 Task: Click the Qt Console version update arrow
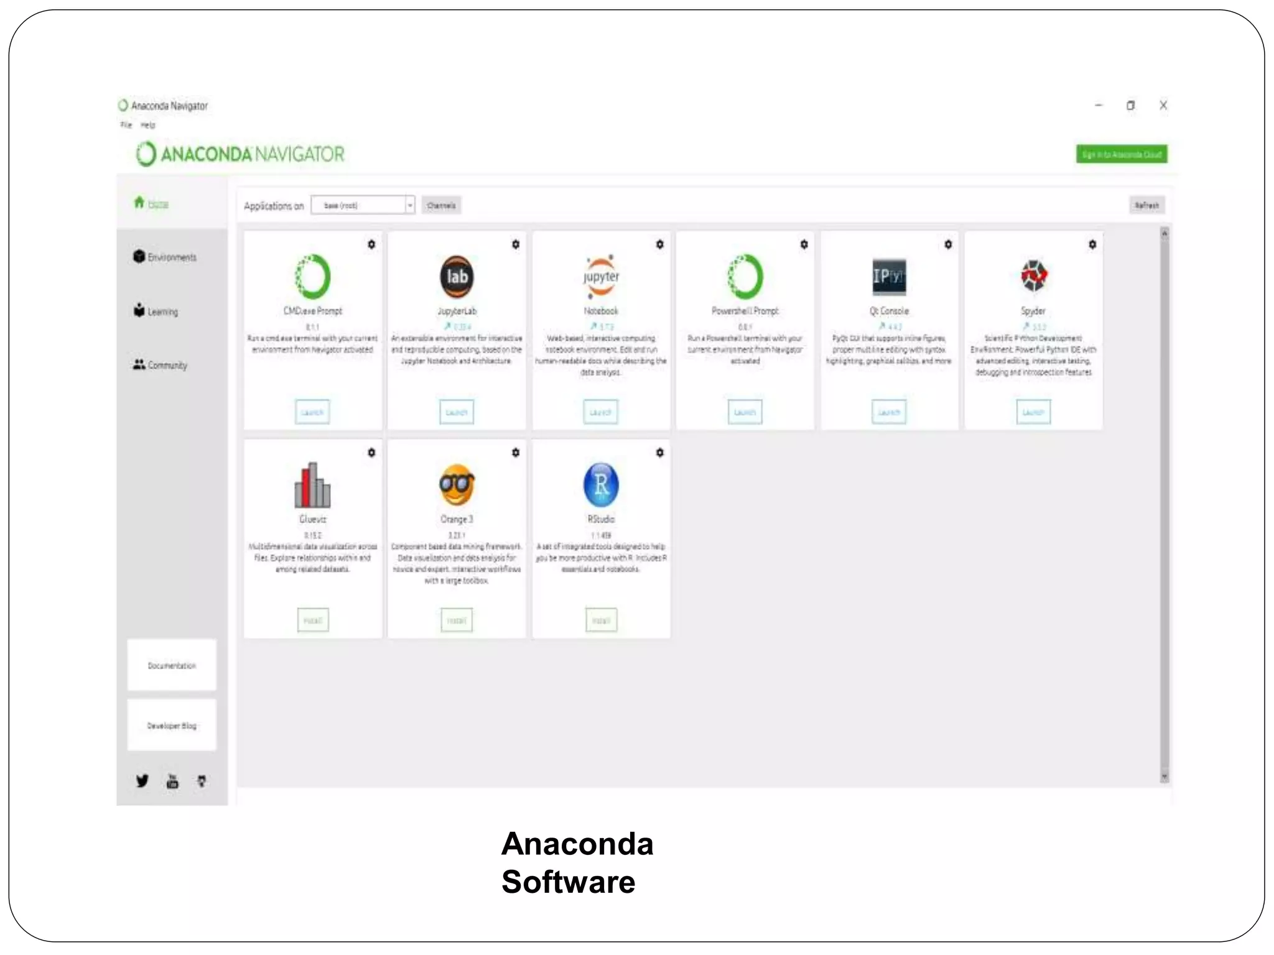click(881, 326)
